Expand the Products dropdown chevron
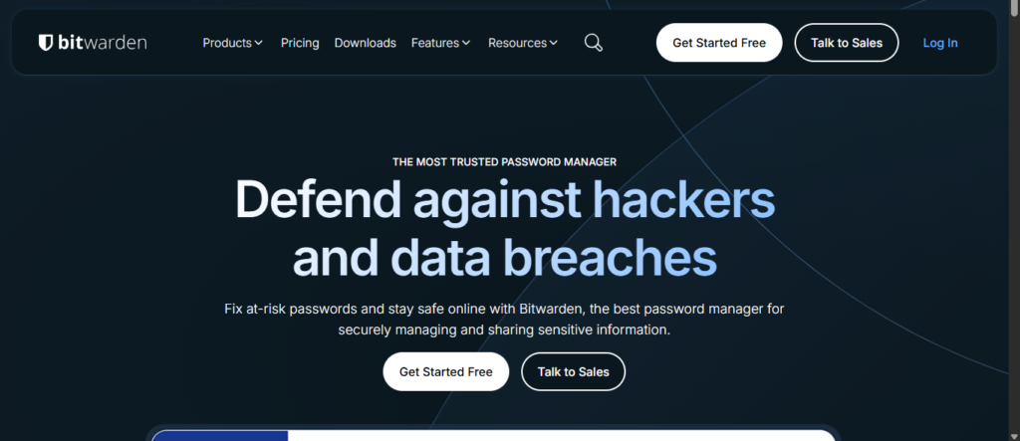This screenshot has height=441, width=1020. click(x=259, y=43)
